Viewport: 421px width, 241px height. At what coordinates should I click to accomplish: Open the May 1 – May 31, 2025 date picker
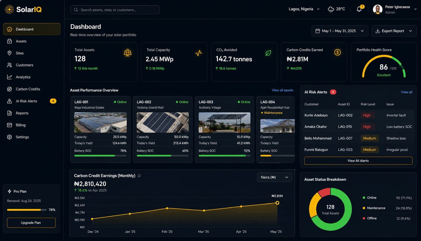340,31
